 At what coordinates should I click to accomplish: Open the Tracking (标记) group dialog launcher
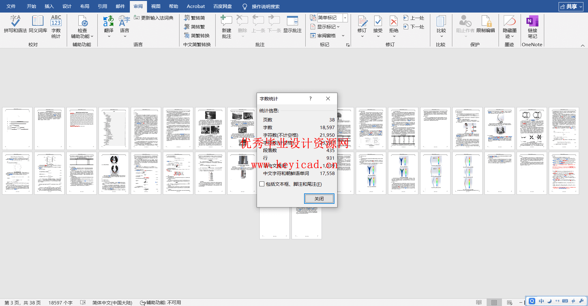(348, 45)
